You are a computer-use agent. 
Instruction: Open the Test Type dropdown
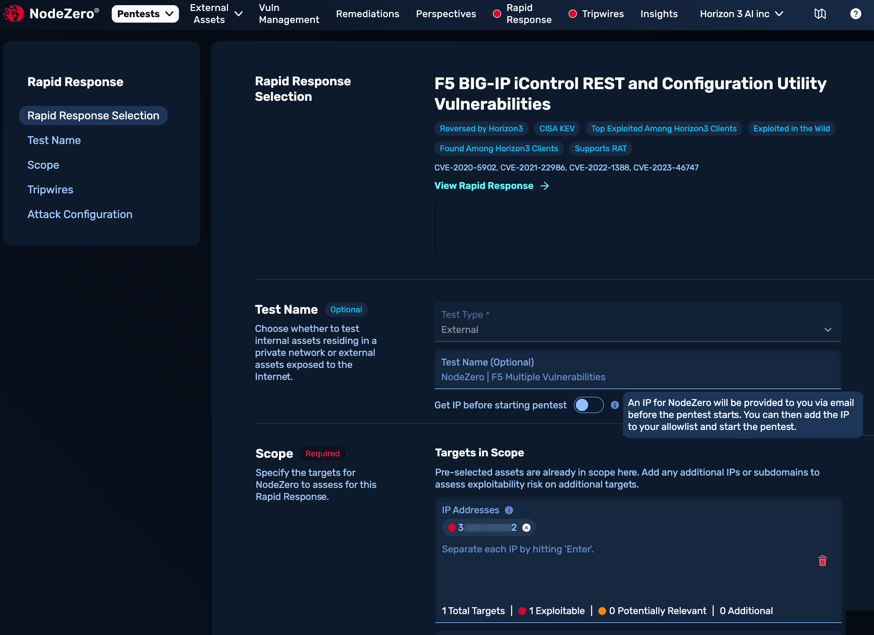[638, 322]
